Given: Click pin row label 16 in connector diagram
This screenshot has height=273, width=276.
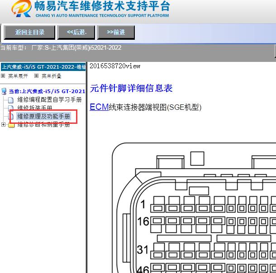Looking at the screenshot, I should (143, 221).
